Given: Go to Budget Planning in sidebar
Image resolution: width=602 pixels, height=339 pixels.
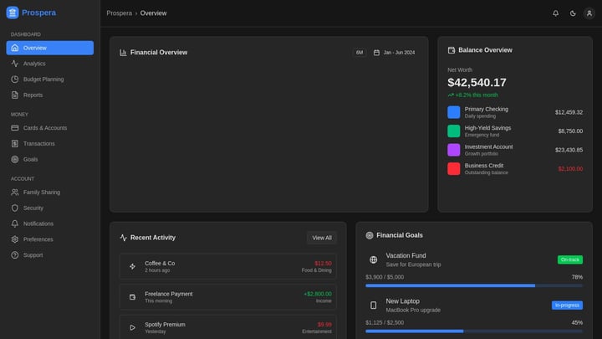Looking at the screenshot, I should pyautogui.click(x=43, y=80).
